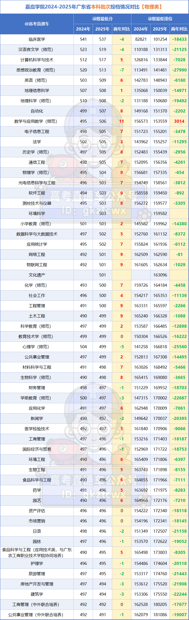Click rank change -25560 in 心理学 row
The height and width of the screenshot is (620, 189).
coord(179,347)
